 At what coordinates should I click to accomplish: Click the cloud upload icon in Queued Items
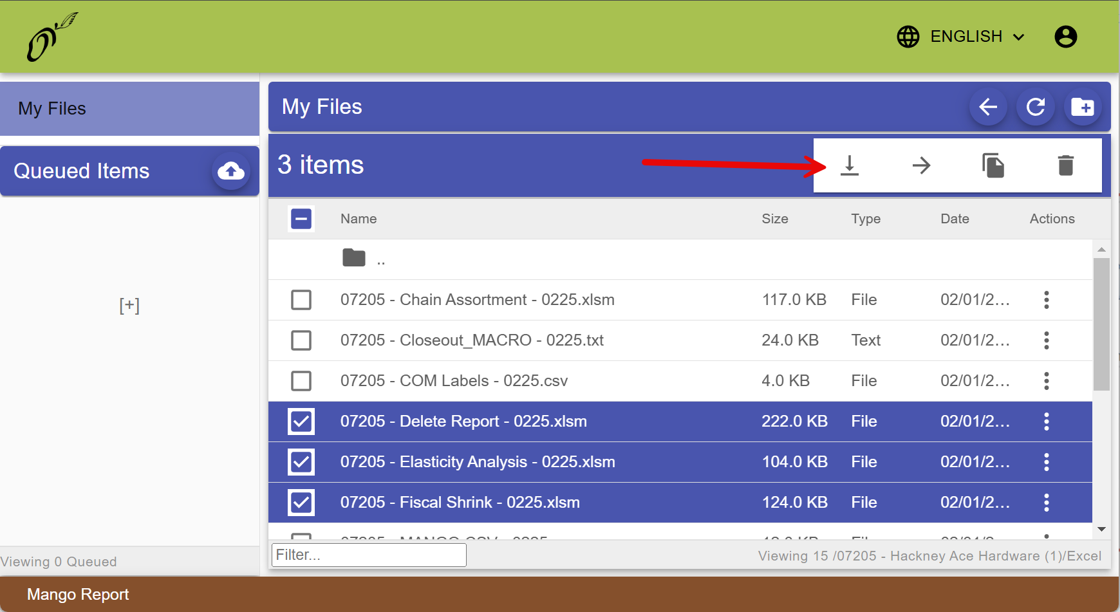[x=230, y=171]
